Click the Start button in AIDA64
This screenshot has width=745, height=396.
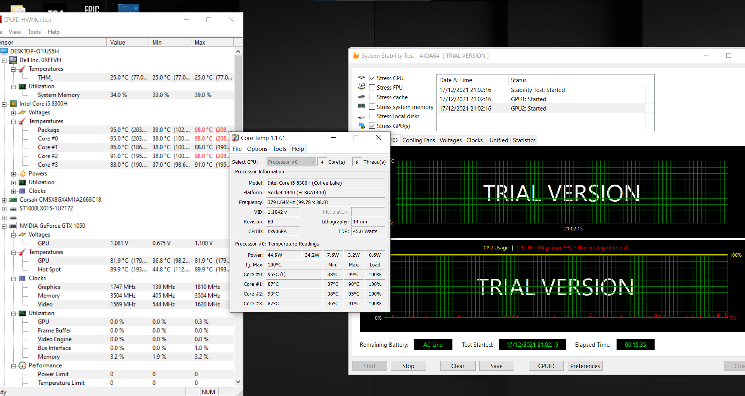point(369,366)
